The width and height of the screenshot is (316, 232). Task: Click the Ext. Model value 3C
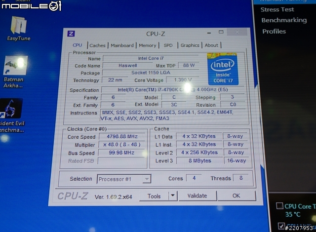tap(174, 105)
